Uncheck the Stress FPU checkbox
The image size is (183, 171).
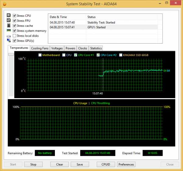click(14, 21)
